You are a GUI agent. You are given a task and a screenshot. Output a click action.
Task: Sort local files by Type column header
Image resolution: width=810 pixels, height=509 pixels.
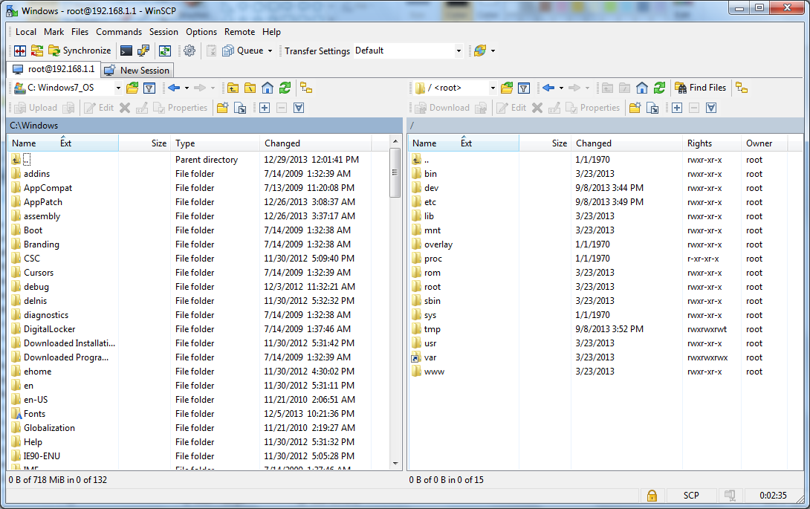(x=215, y=143)
